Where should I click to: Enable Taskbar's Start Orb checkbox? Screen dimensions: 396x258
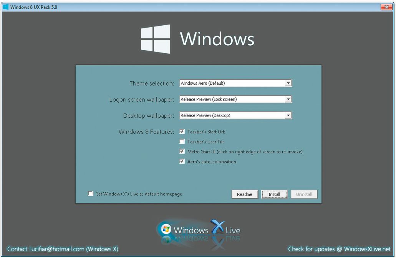click(182, 131)
